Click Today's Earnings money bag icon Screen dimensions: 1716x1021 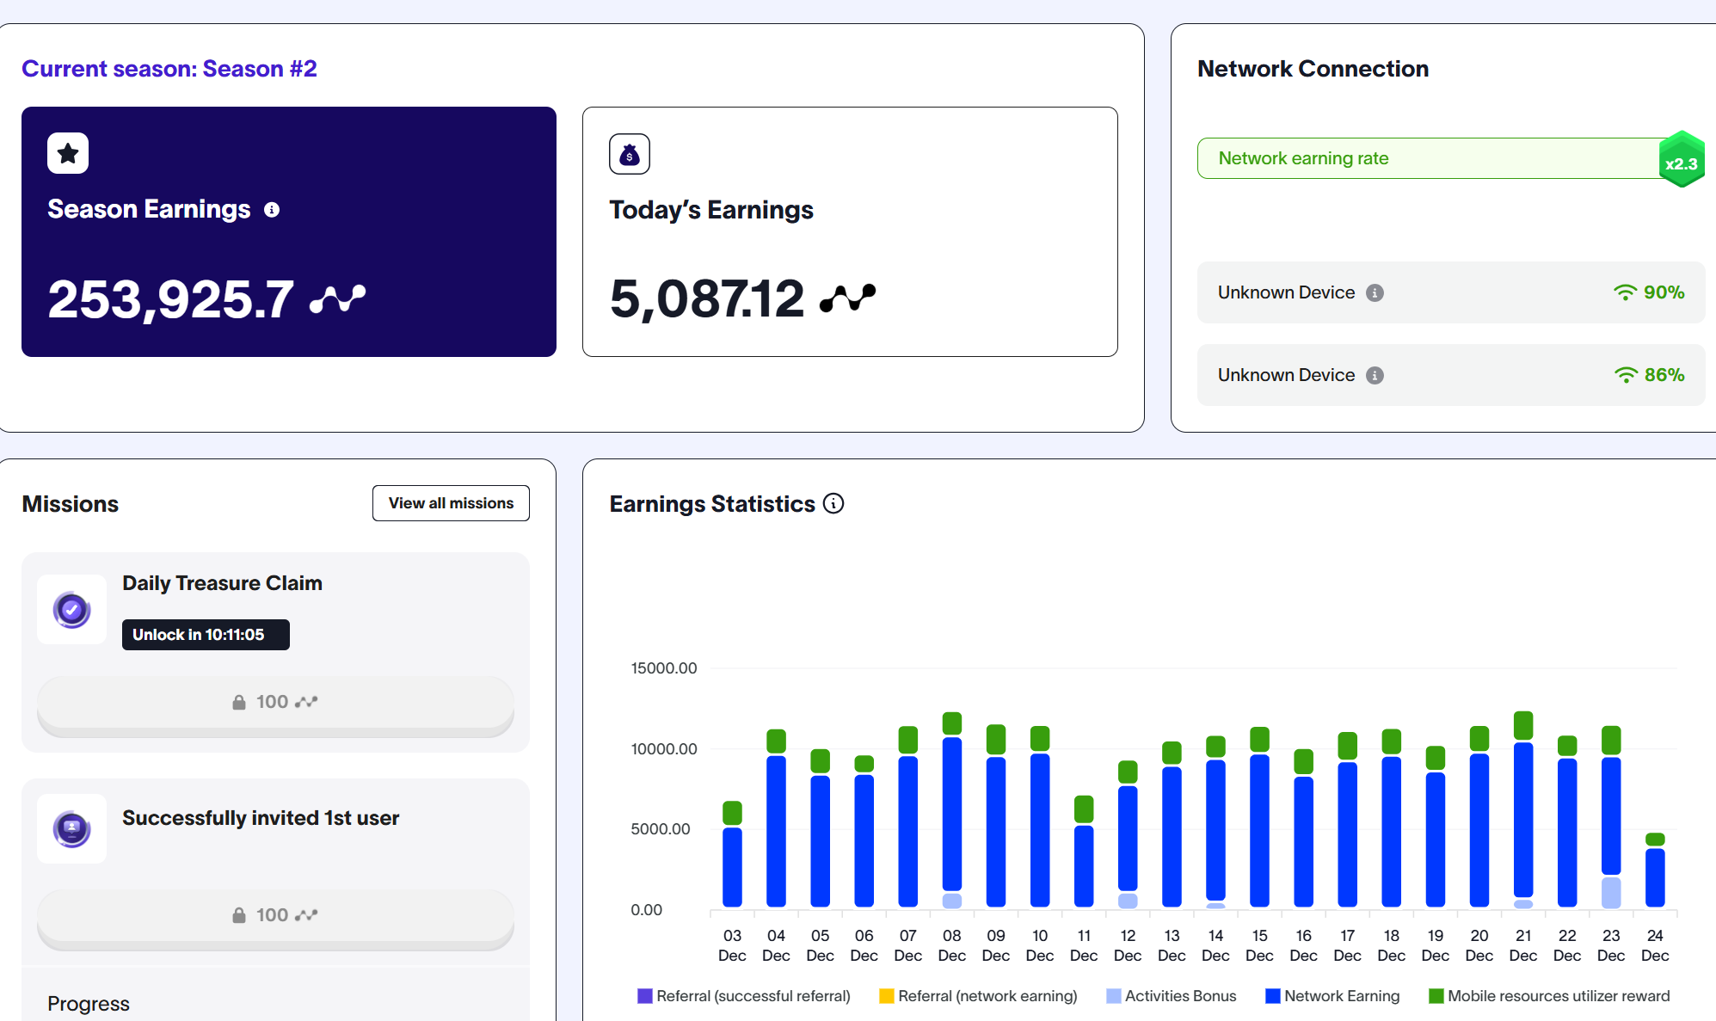[x=630, y=155]
